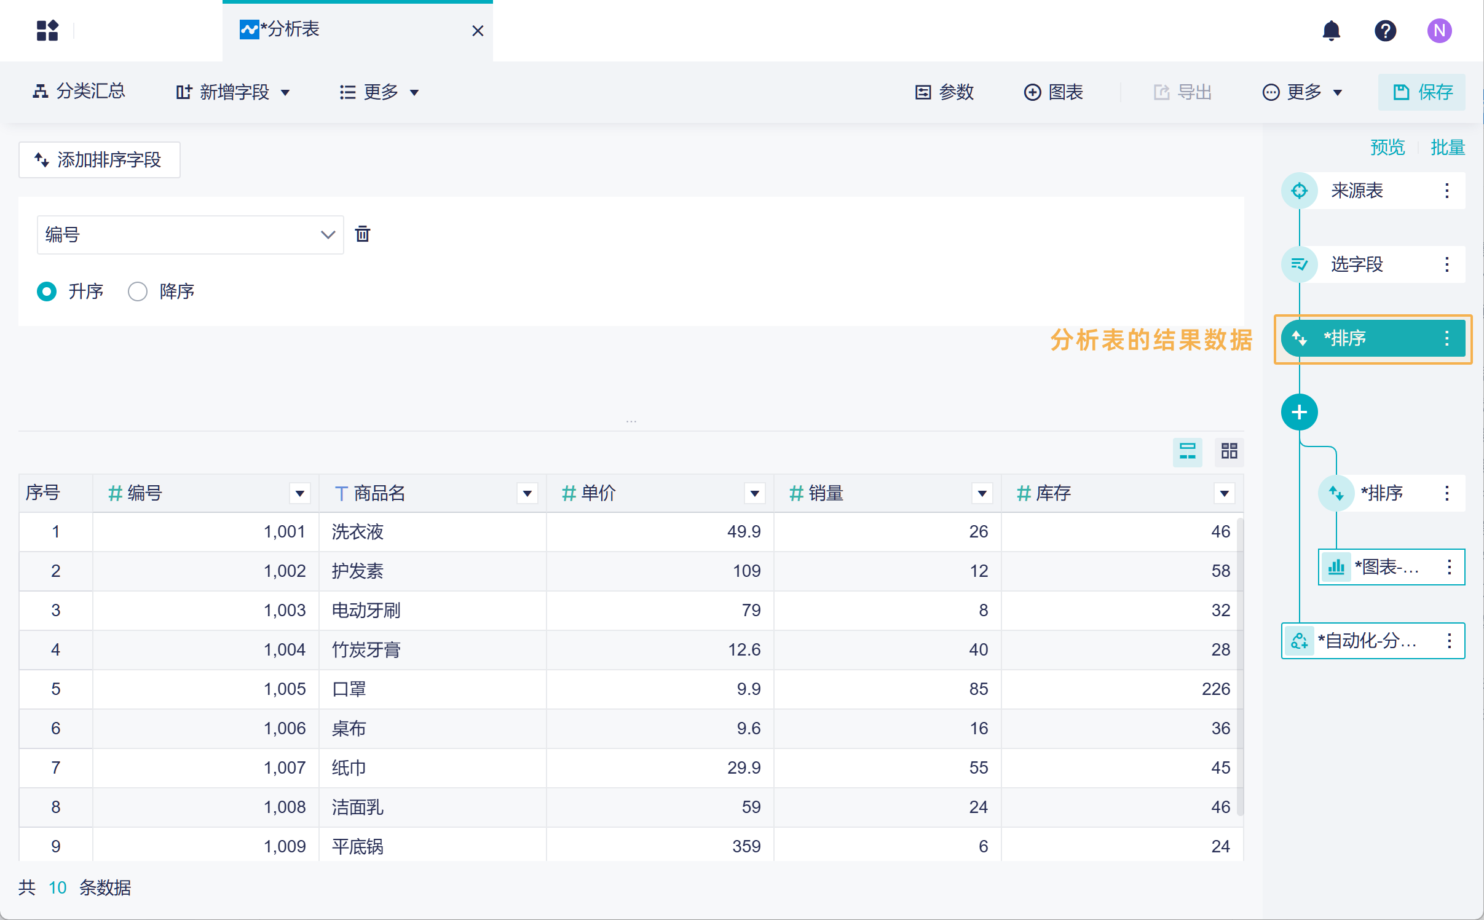Open 库存 column filter dropdown arrow
Image resolution: width=1484 pixels, height=920 pixels.
pos(1224,493)
